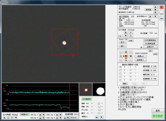Click the 露出 exposure slider thumb
The image size is (166, 121).
click(x=99, y=113)
